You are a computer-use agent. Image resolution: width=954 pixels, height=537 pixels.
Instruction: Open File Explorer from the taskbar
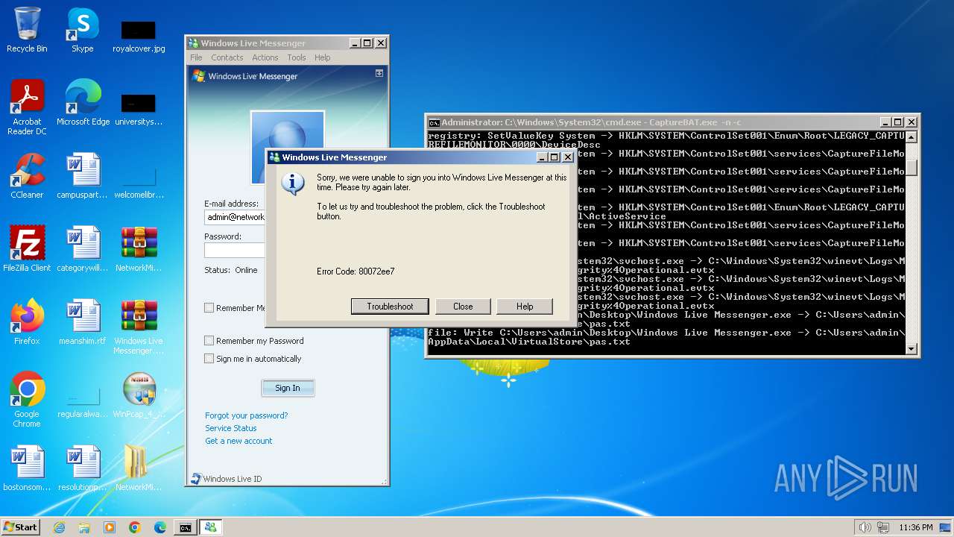point(84,527)
